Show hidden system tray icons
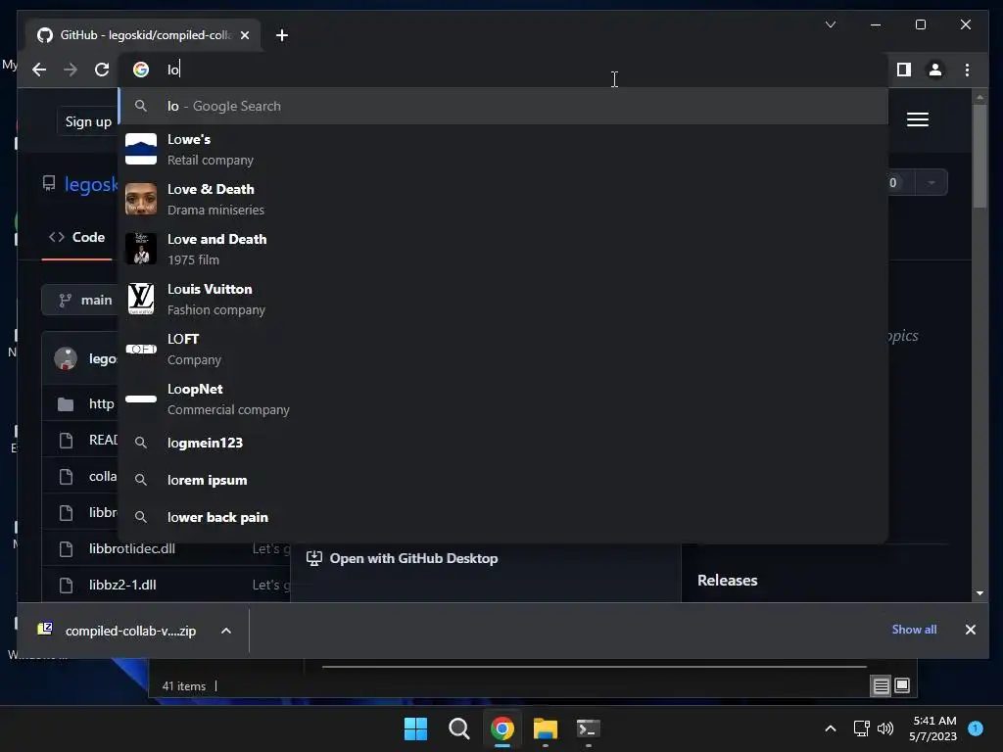The image size is (1003, 752). click(831, 728)
